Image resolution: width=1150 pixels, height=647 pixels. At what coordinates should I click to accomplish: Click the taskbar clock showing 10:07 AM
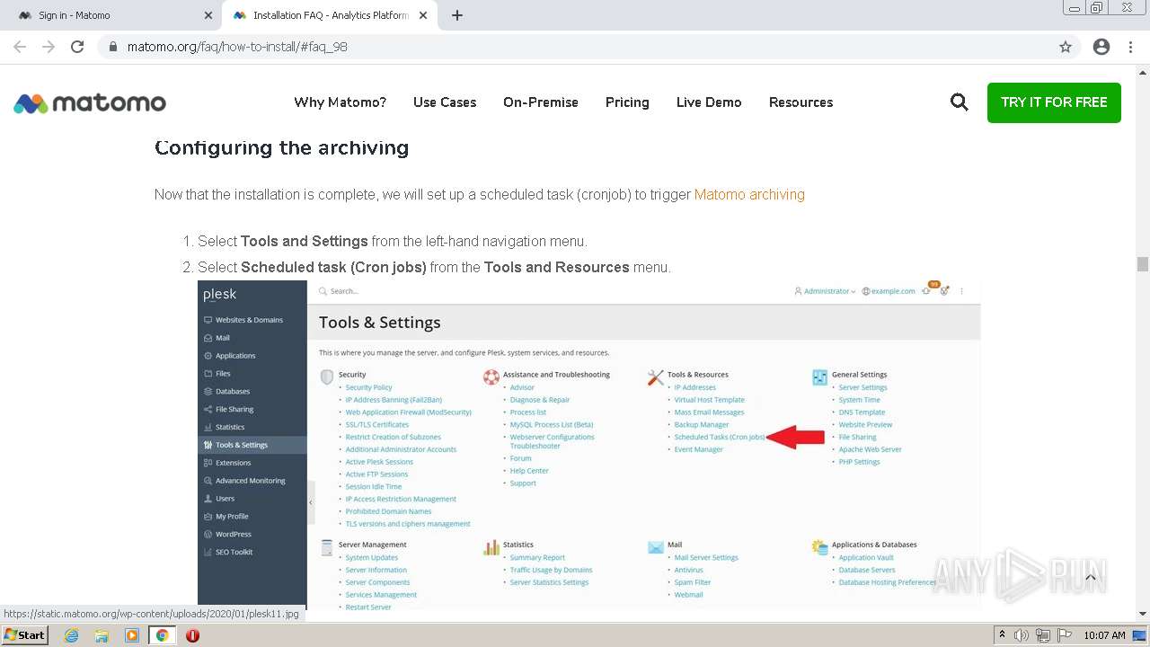(x=1104, y=635)
